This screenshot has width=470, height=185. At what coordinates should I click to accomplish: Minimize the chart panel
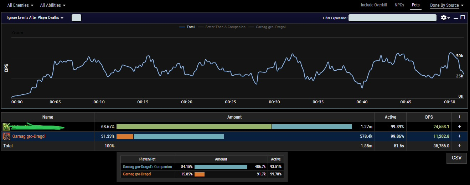click(456, 18)
